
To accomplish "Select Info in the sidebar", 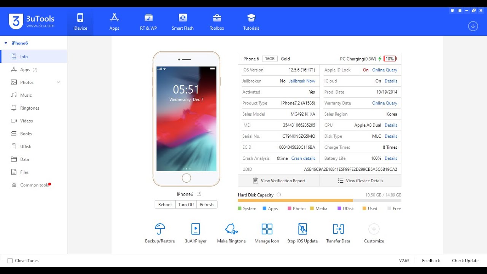I will click(x=33, y=57).
